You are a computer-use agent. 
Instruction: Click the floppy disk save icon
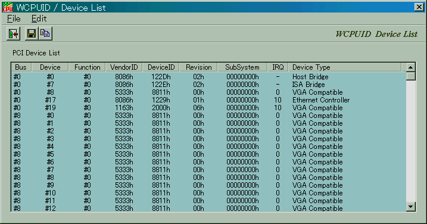32,34
